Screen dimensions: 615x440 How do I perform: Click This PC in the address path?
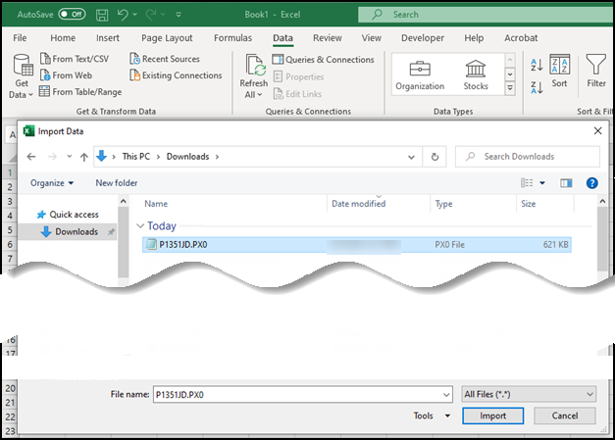[136, 157]
